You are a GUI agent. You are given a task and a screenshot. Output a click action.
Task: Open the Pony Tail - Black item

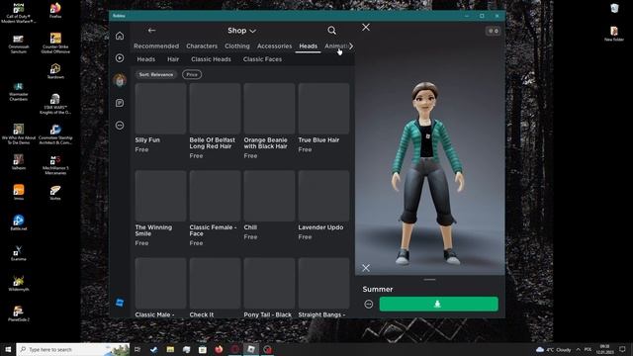pos(269,284)
